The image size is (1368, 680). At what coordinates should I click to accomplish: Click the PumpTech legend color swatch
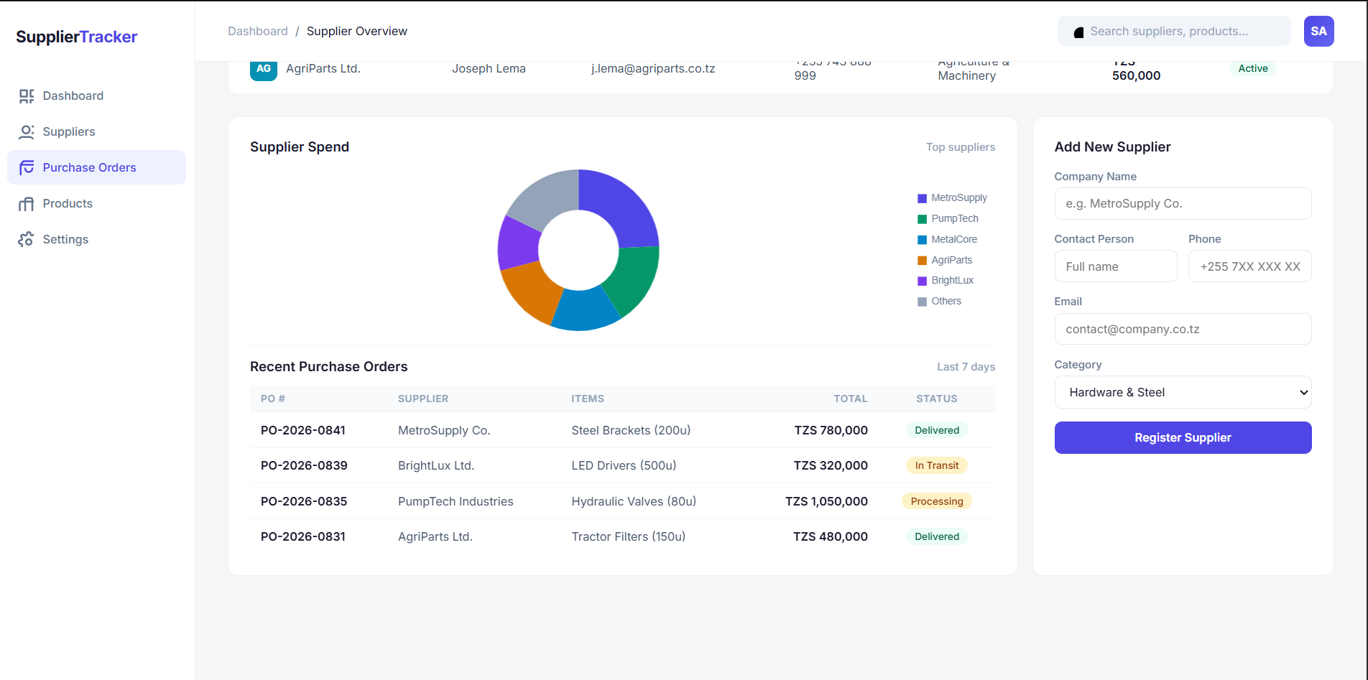click(922, 219)
